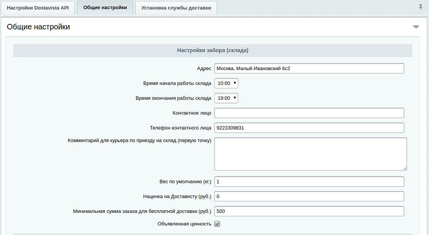Screen dimensions: 429x235
Task: Click the Адрес input field
Action: pos(309,68)
